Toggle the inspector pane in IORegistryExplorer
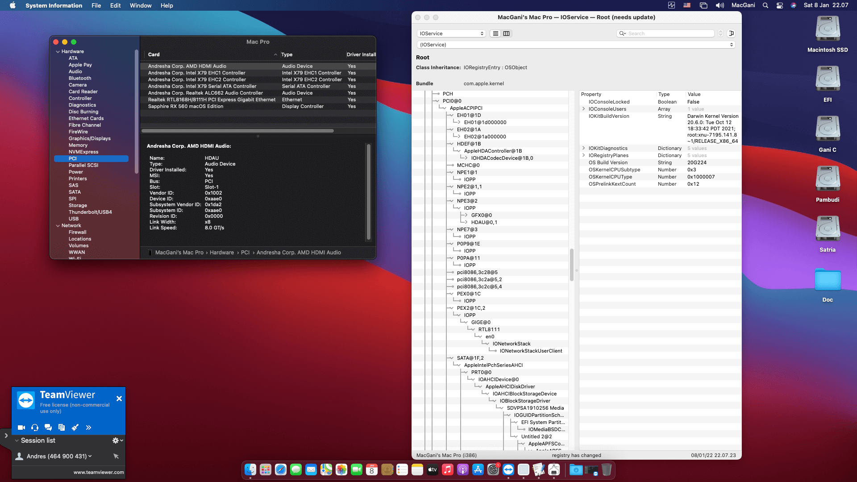The image size is (857, 482). (731, 33)
